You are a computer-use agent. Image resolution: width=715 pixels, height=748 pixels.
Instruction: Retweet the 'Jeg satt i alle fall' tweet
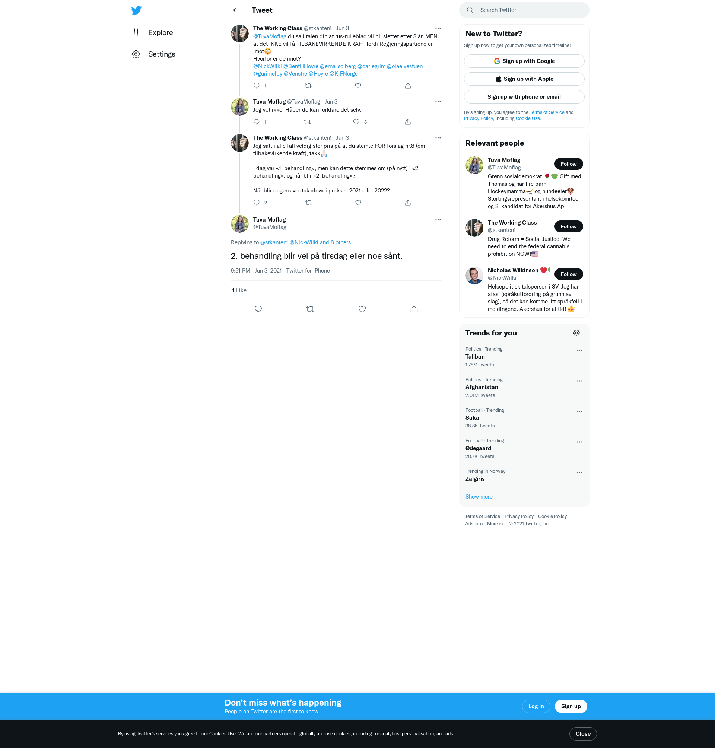[x=309, y=203]
